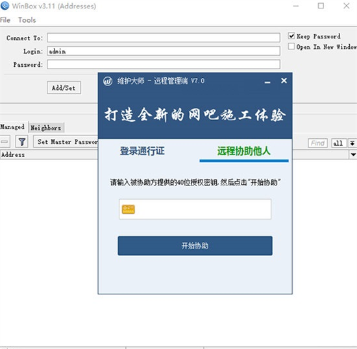Click the WinBox globe icon in title bar

click(x=5, y=6)
